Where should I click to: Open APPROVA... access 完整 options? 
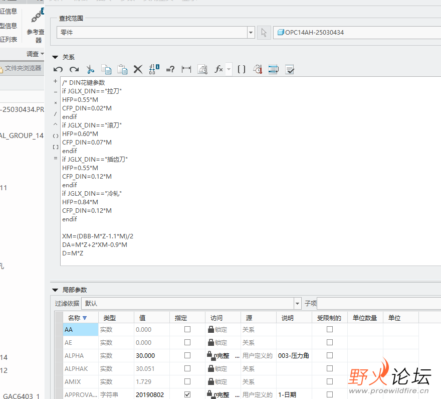point(237,395)
